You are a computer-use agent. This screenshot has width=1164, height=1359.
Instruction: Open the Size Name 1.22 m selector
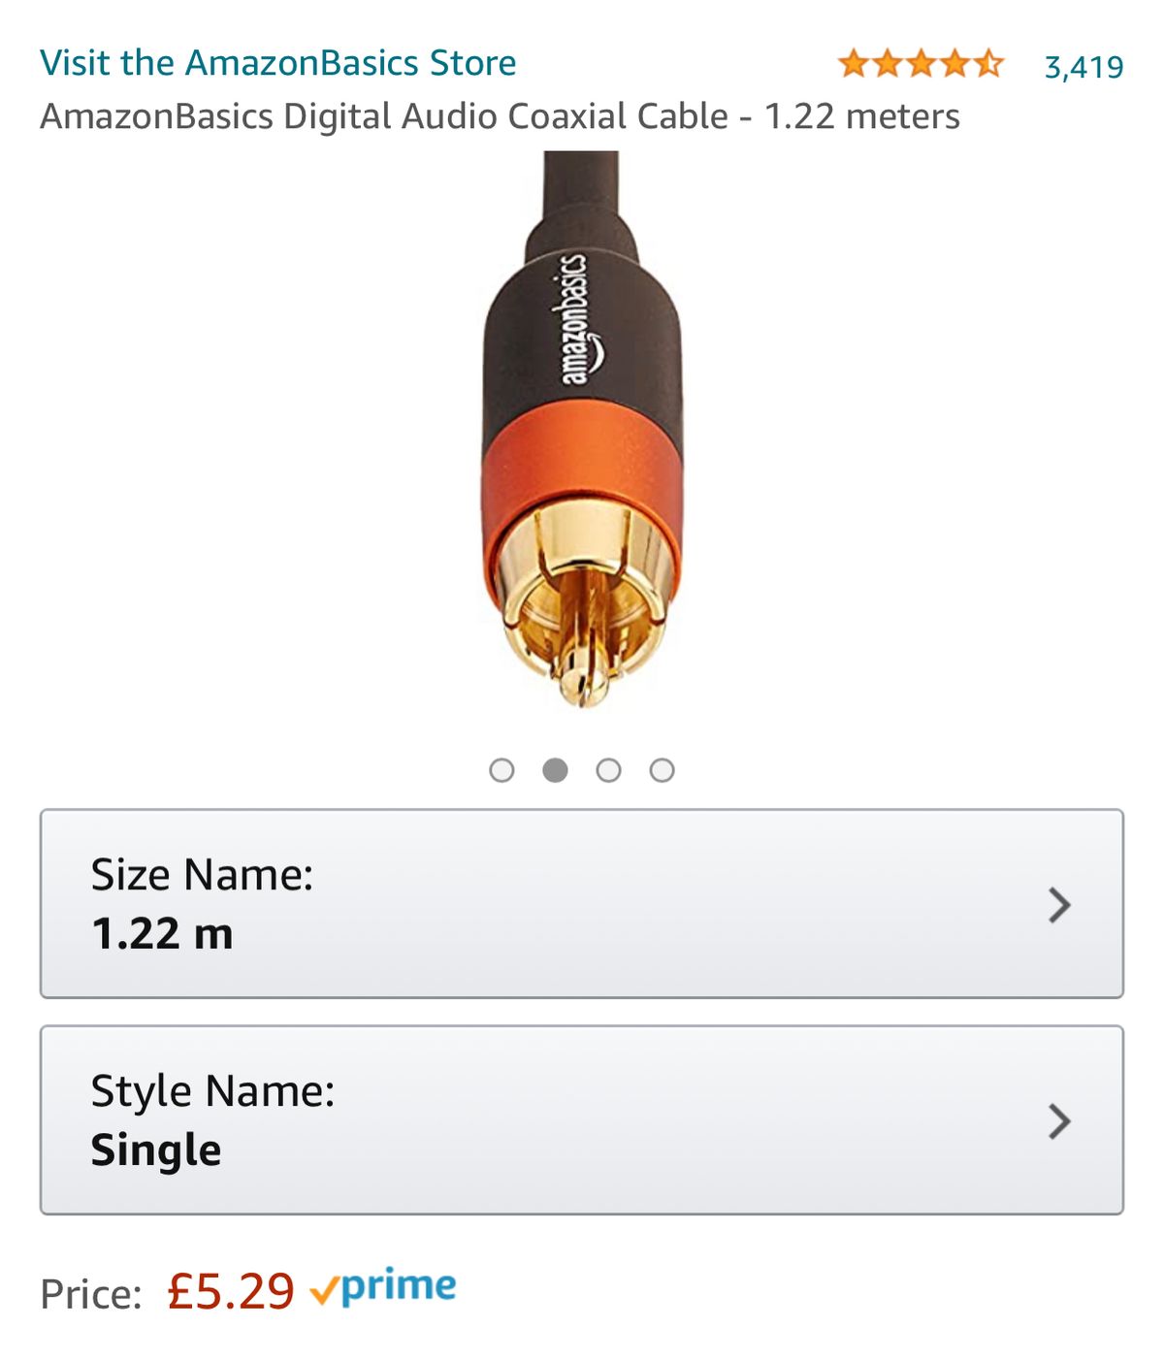pos(580,904)
